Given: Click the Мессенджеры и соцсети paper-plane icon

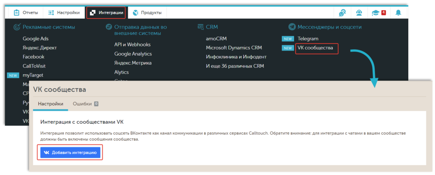Looking at the screenshot, I should pos(292,27).
